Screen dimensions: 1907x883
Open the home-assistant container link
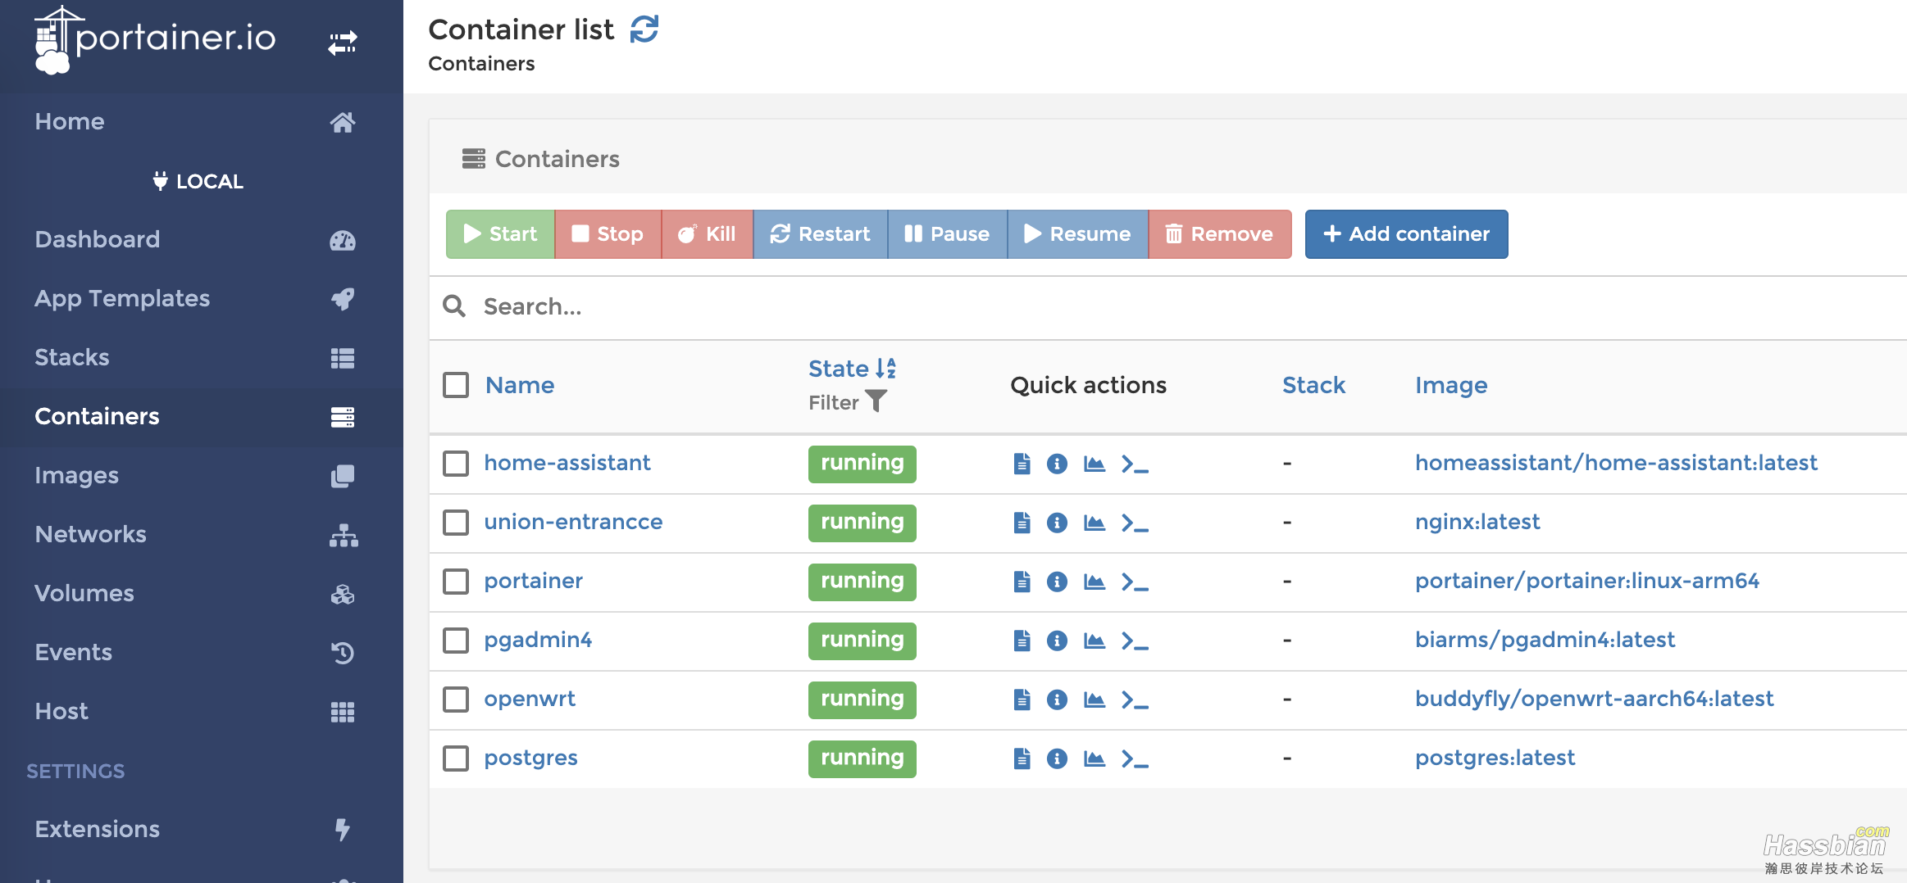point(567,463)
